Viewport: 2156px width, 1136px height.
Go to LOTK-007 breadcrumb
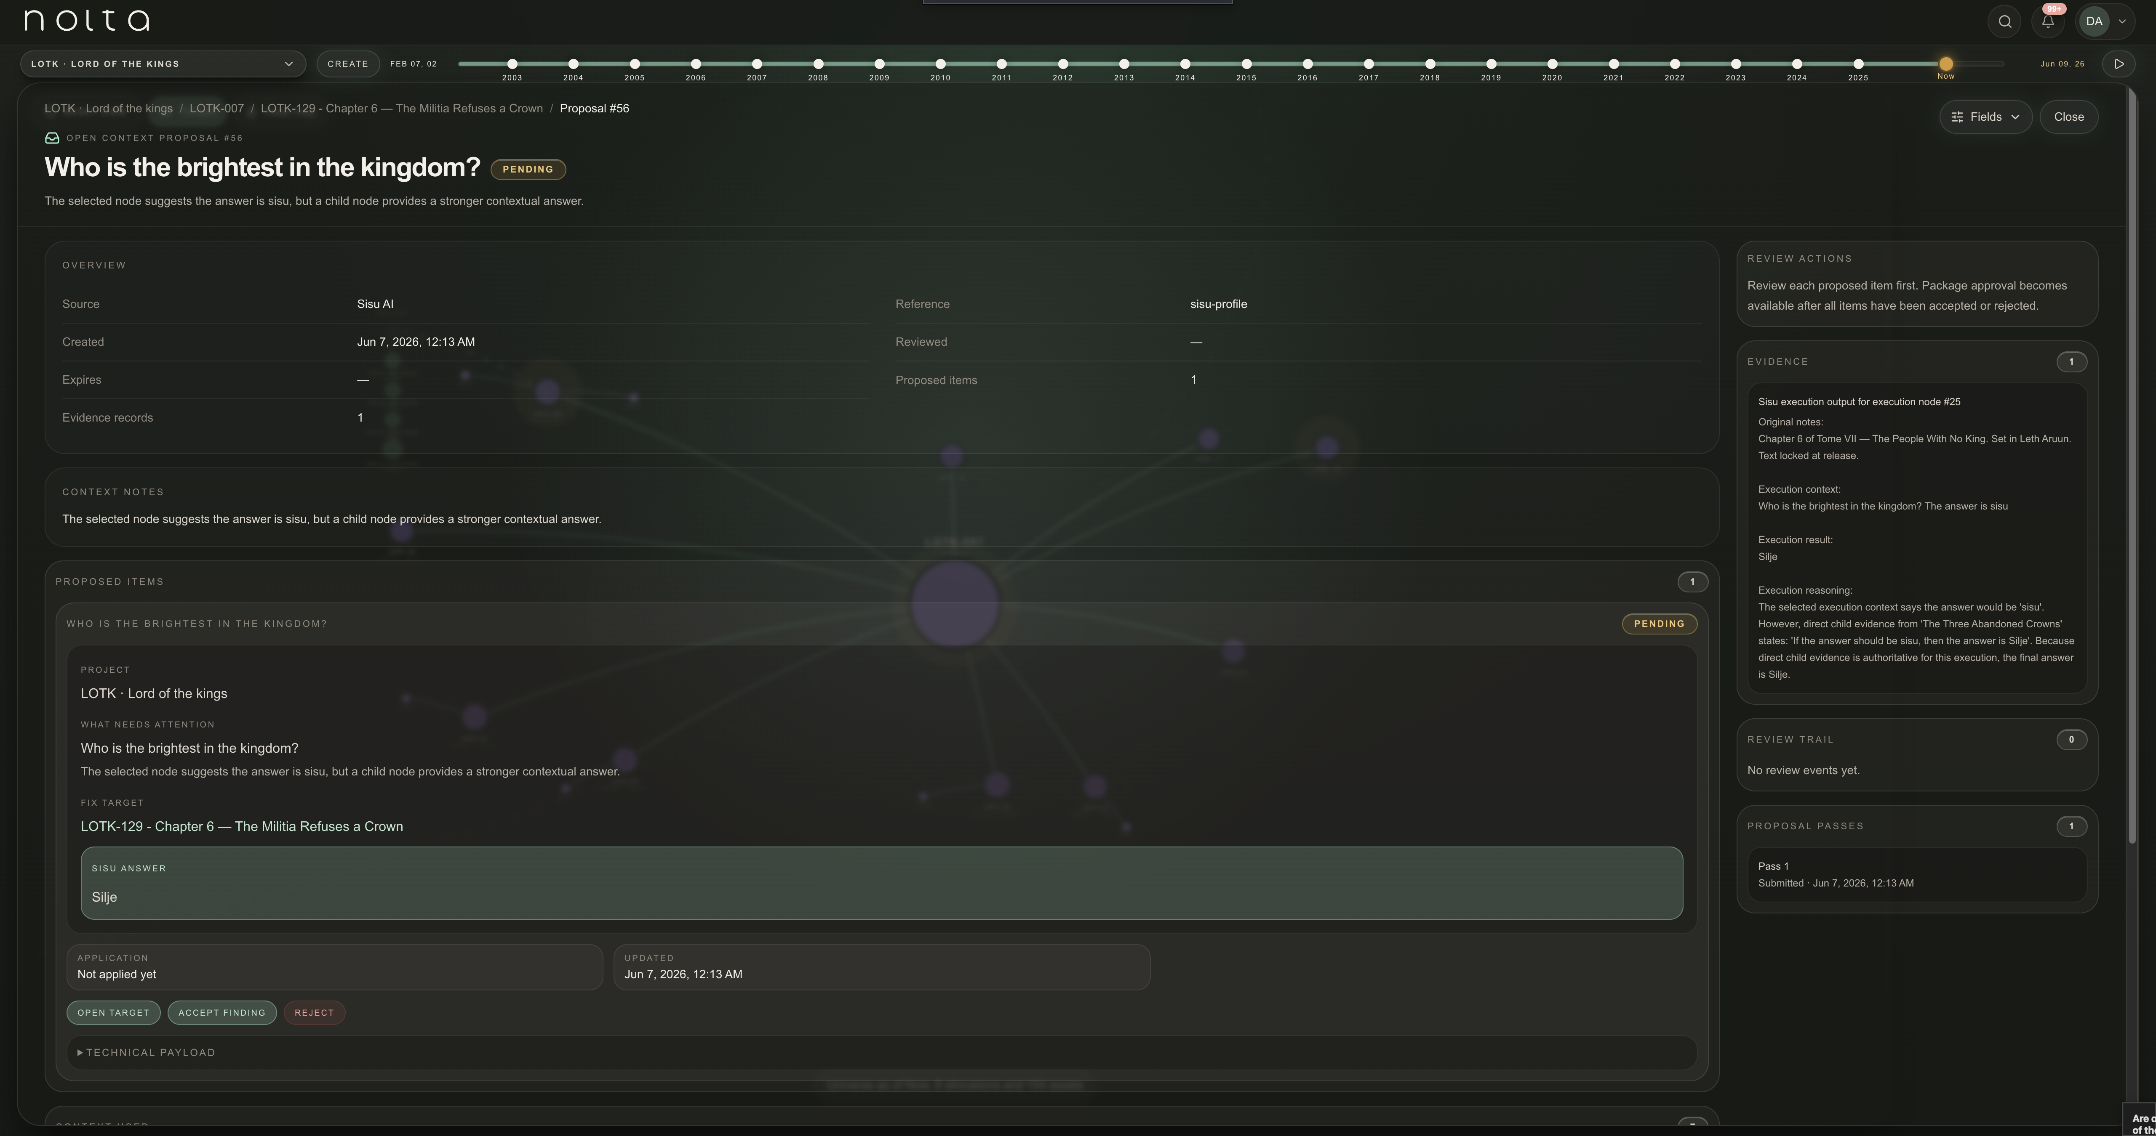[x=217, y=109]
